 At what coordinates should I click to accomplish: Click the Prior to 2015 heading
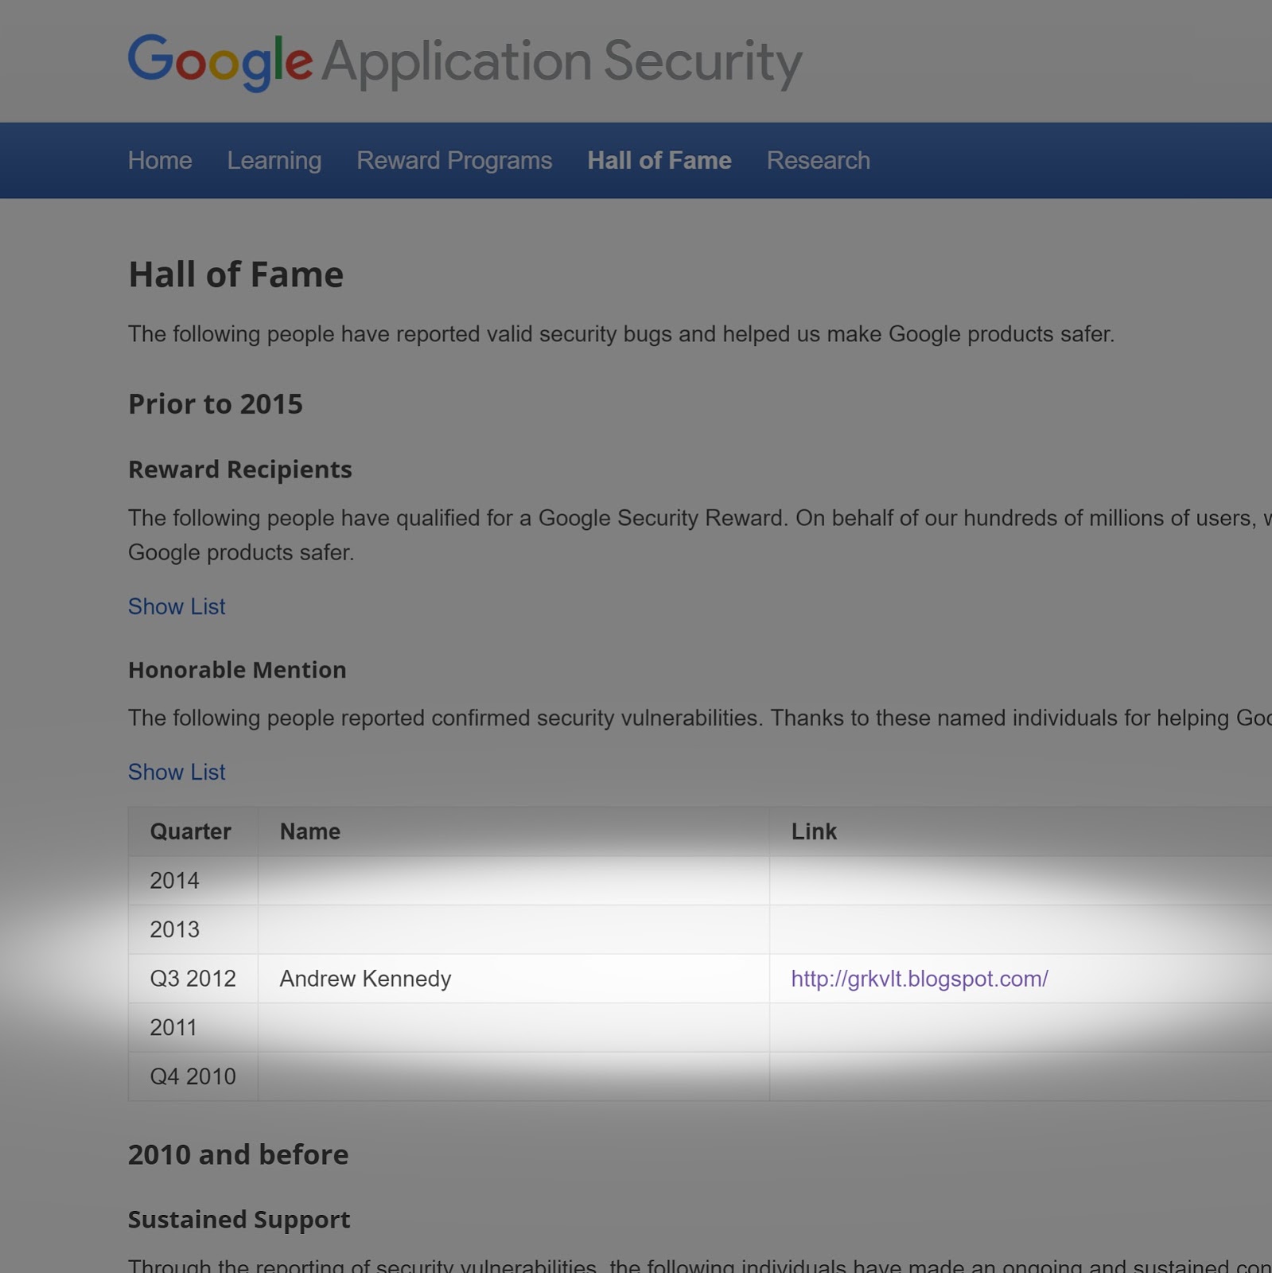click(x=216, y=404)
